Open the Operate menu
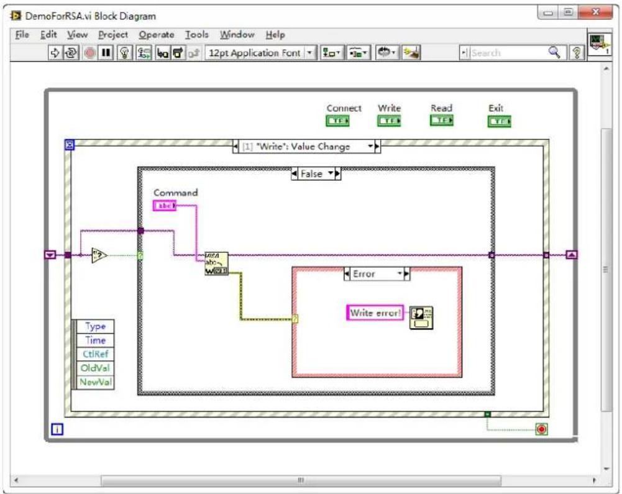622x494 pixels. click(157, 35)
